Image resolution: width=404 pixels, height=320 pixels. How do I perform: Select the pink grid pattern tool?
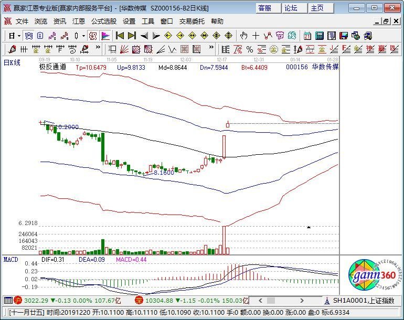point(184,49)
